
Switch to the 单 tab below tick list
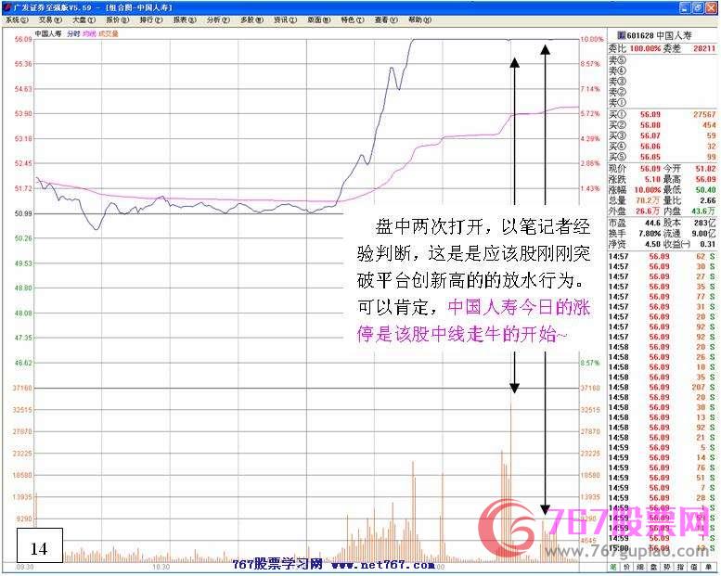pos(707,567)
